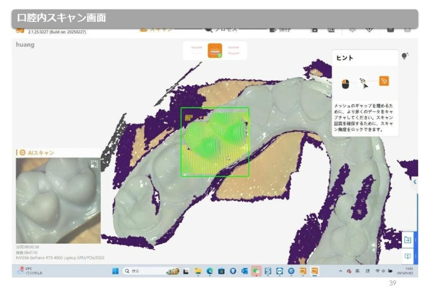Switch to the プロセス step tab
This screenshot has height=297, width=430.
click(x=221, y=29)
